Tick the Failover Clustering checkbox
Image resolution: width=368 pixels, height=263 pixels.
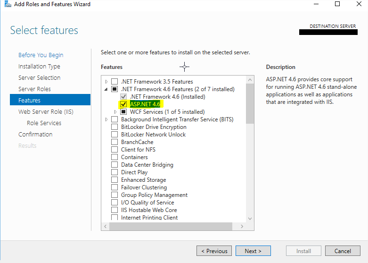click(x=114, y=187)
